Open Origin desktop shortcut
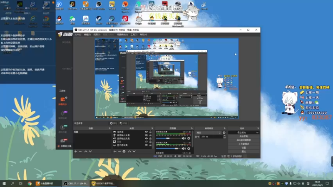This screenshot has width=333, height=187. (x=139, y=20)
